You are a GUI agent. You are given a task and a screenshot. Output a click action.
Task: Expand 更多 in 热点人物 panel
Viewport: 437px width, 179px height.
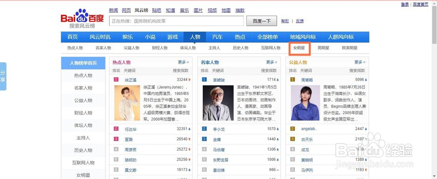click(x=184, y=62)
